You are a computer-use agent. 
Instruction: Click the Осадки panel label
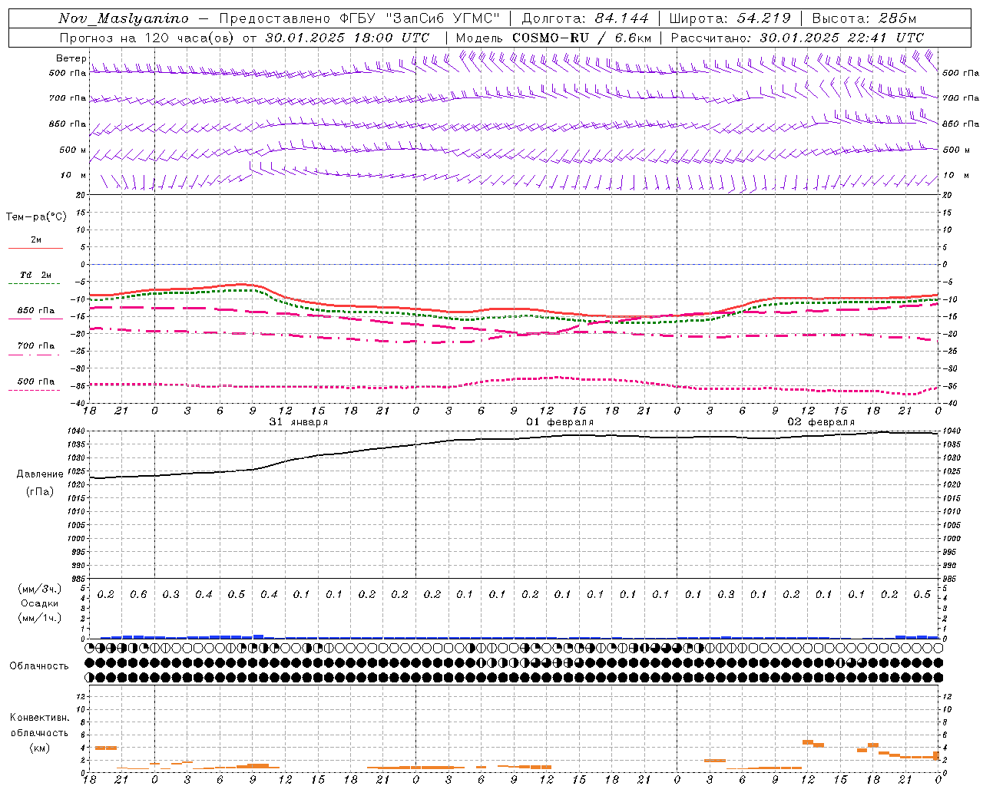(x=39, y=603)
